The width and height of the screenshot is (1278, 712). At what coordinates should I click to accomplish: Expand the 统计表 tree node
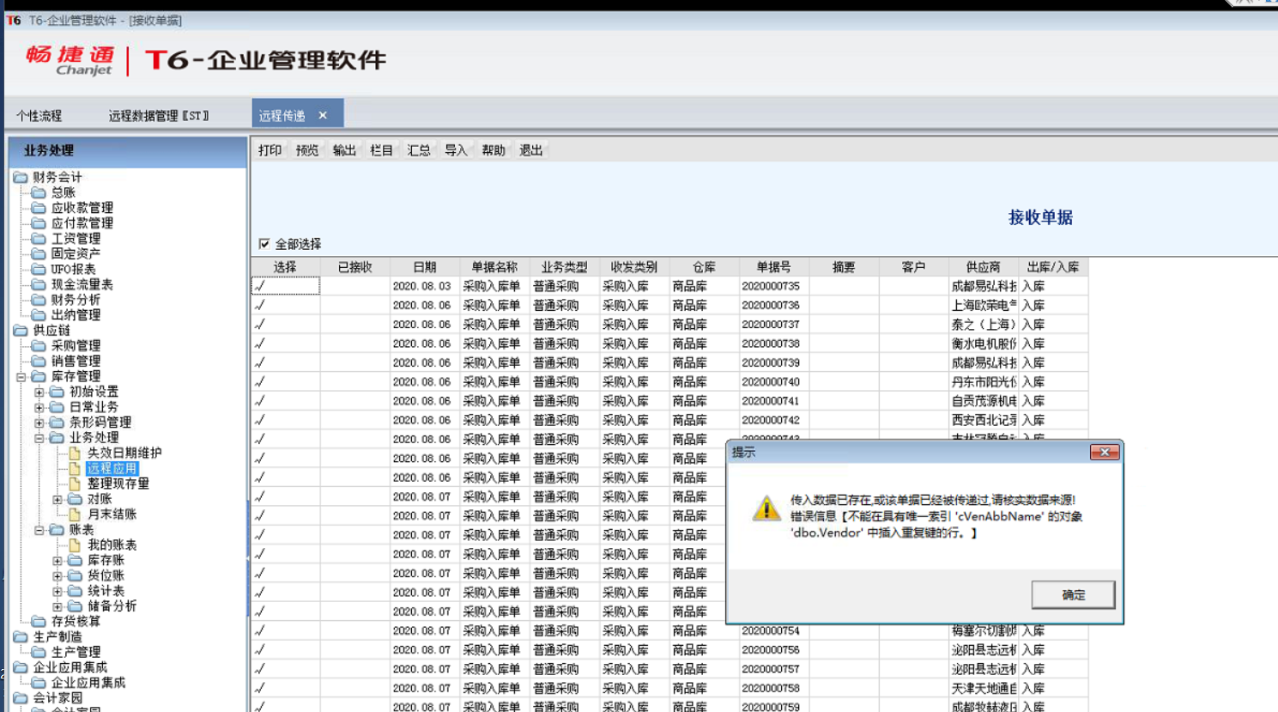tap(58, 591)
